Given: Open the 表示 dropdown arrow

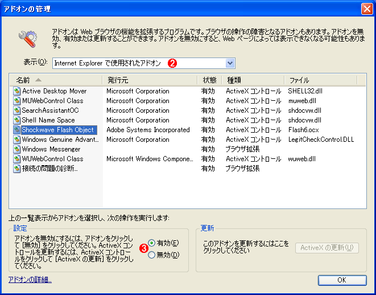Looking at the screenshot, I should coord(230,63).
